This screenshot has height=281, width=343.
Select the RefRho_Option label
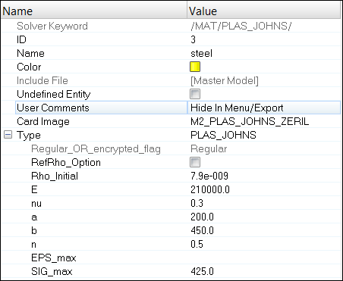(66, 163)
